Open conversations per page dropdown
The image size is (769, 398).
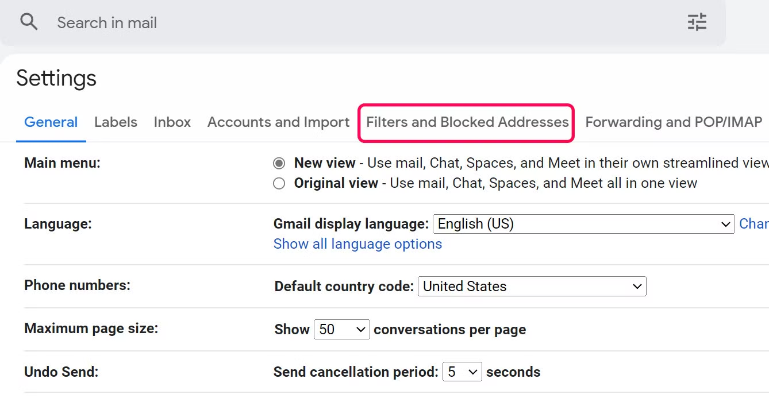pos(341,330)
